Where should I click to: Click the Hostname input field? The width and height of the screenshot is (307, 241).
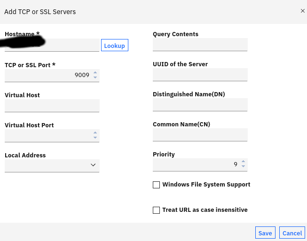click(x=52, y=46)
